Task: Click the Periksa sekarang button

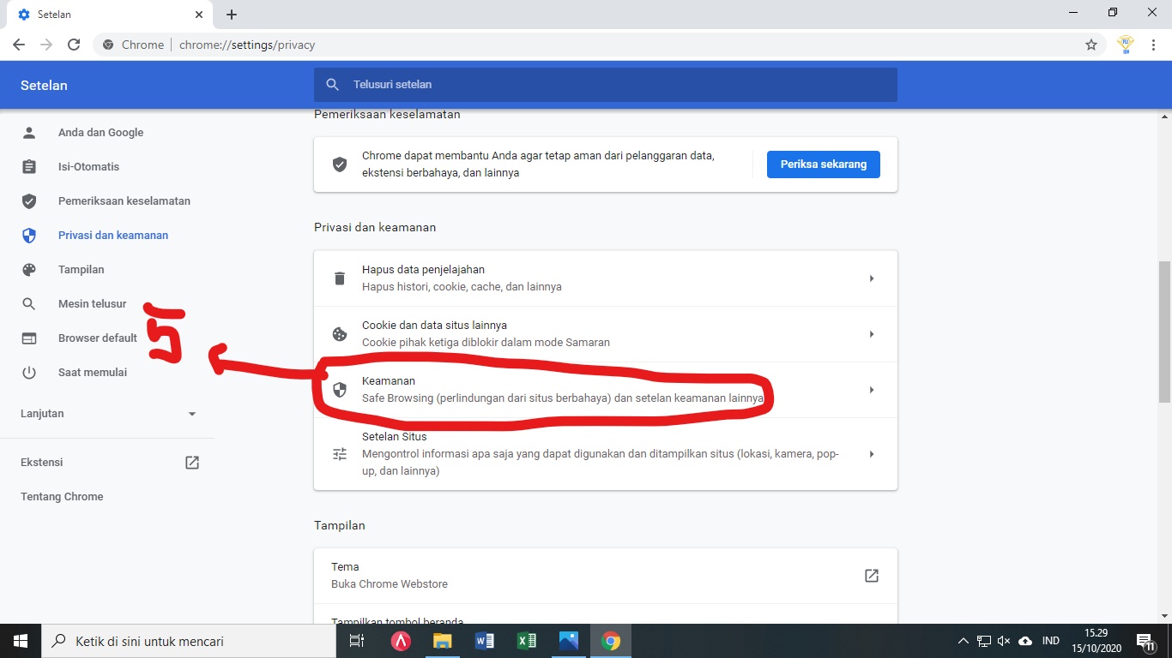Action: tap(824, 164)
